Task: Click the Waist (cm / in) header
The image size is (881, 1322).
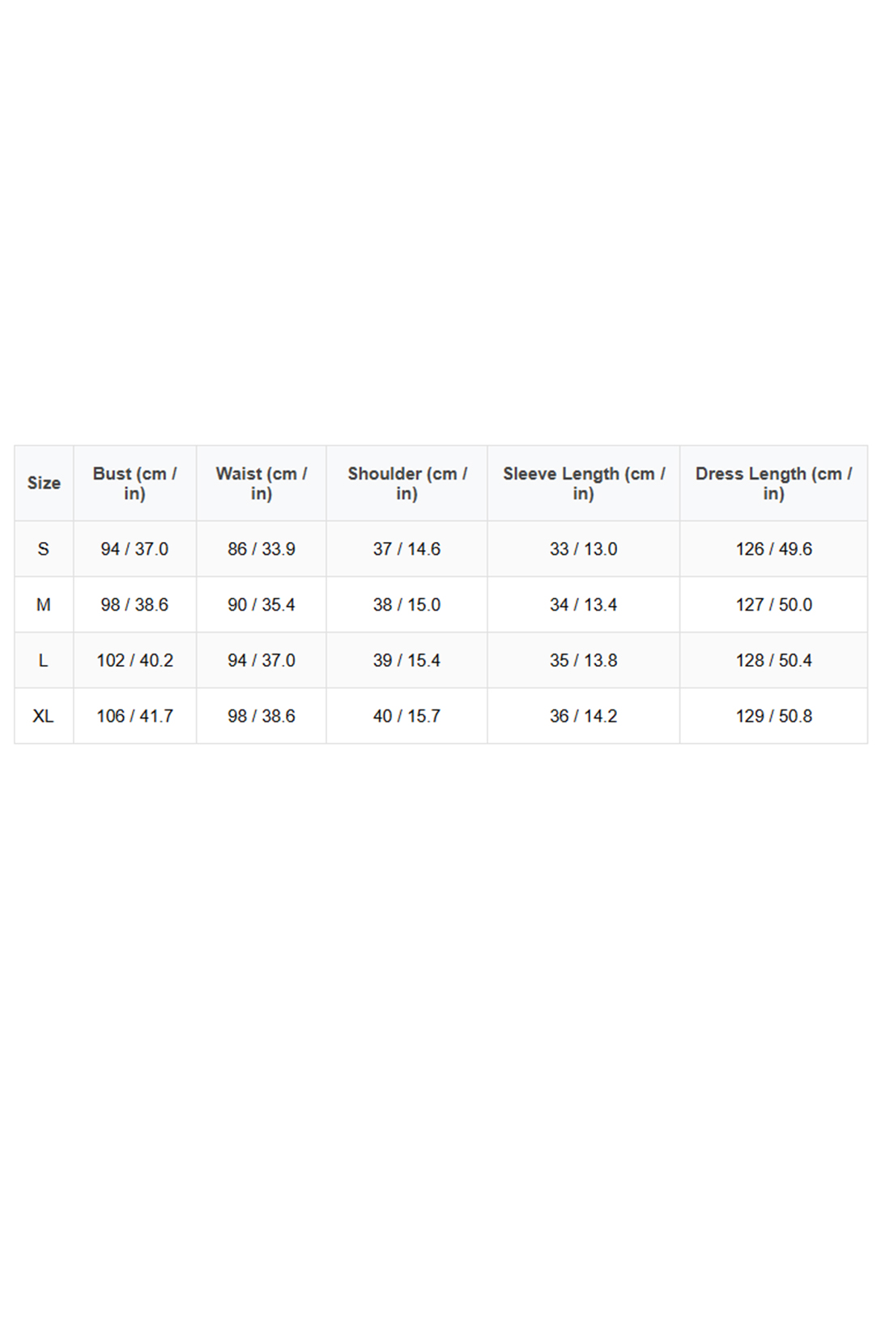Action: (x=261, y=483)
